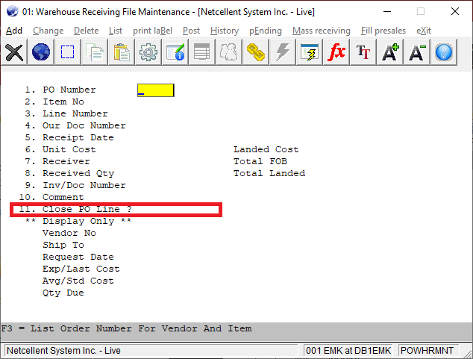Click the yellow PO Number input field
The width and height of the screenshot is (473, 359).
click(156, 90)
